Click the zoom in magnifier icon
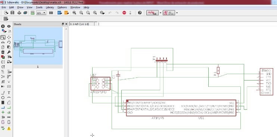277x137 pixels. pyautogui.click(x=81, y=13)
